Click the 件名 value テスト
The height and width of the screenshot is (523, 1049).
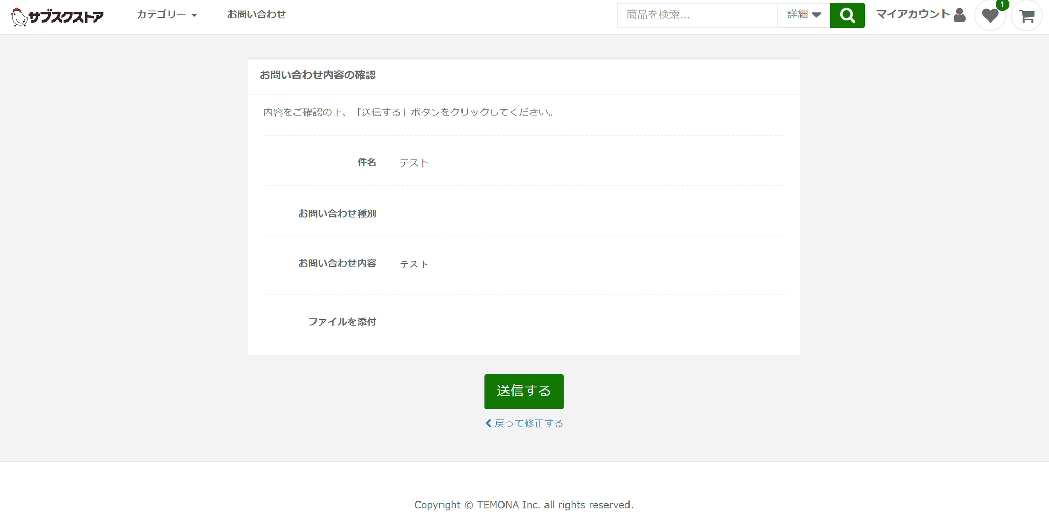coord(414,163)
